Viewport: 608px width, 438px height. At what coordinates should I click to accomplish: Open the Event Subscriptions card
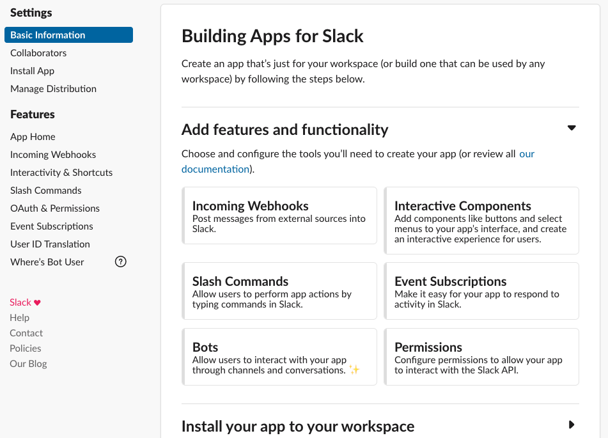pyautogui.click(x=481, y=291)
